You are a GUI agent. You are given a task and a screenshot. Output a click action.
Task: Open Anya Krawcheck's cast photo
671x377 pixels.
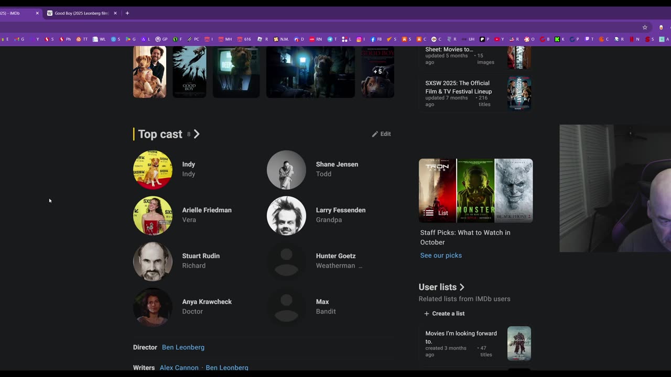click(153, 307)
